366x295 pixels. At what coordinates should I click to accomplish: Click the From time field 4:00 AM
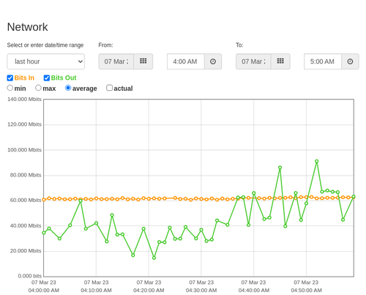click(186, 61)
